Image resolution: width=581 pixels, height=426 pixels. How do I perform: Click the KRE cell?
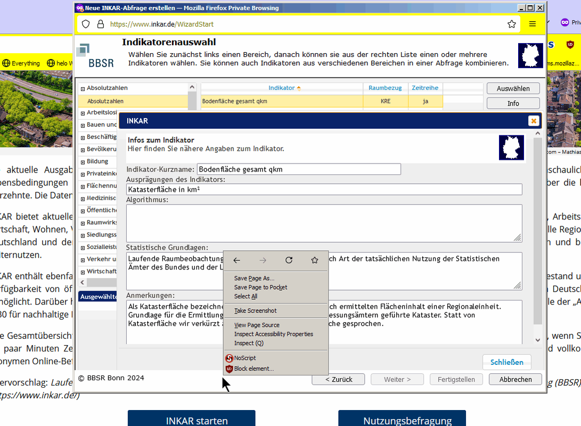(386, 101)
